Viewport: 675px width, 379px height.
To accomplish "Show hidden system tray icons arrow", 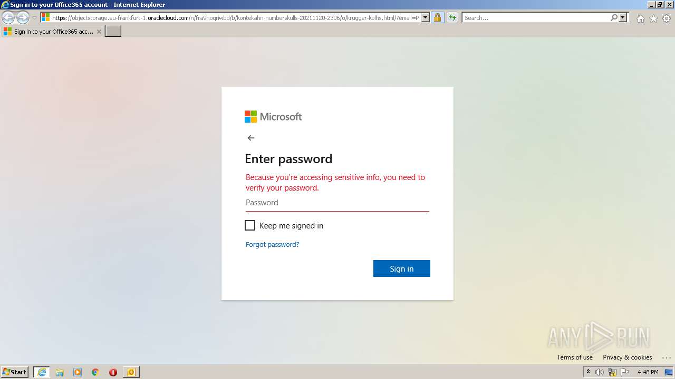I will [x=588, y=372].
